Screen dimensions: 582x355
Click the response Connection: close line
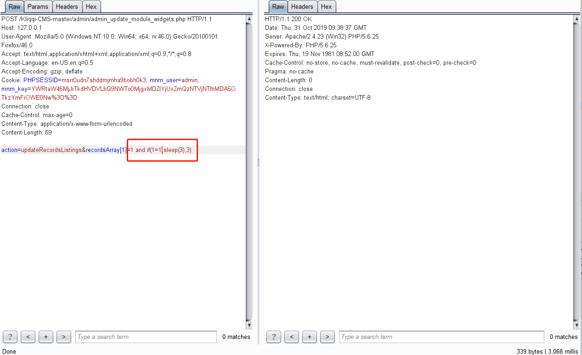[289, 89]
